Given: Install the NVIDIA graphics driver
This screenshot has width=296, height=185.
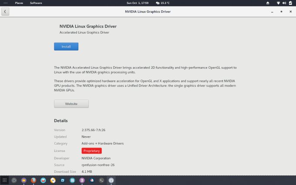Looking at the screenshot, I should 66,47.
